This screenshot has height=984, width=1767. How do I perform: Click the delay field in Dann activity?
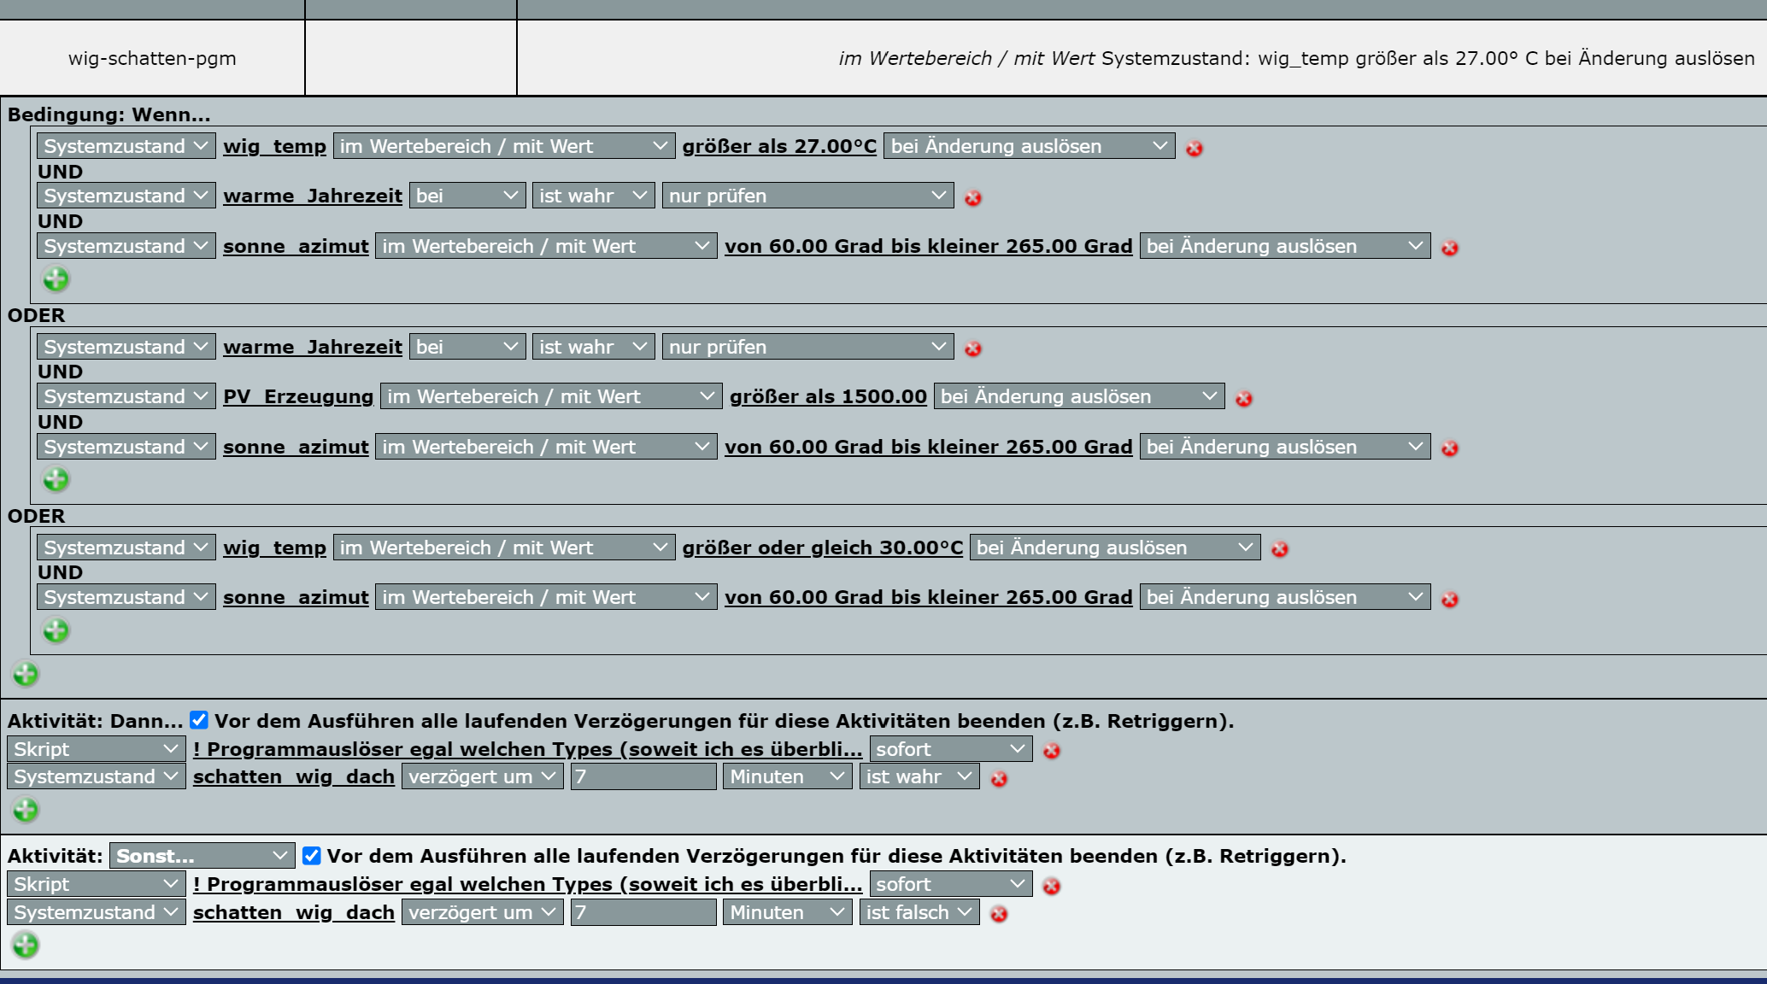click(643, 776)
